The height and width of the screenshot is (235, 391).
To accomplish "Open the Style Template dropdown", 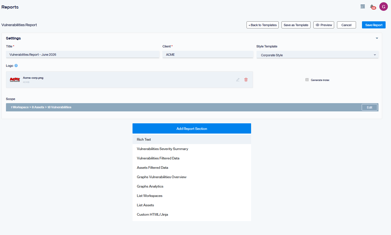I will point(317,55).
